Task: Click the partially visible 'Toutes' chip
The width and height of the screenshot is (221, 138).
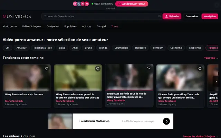Action: coord(212,48)
